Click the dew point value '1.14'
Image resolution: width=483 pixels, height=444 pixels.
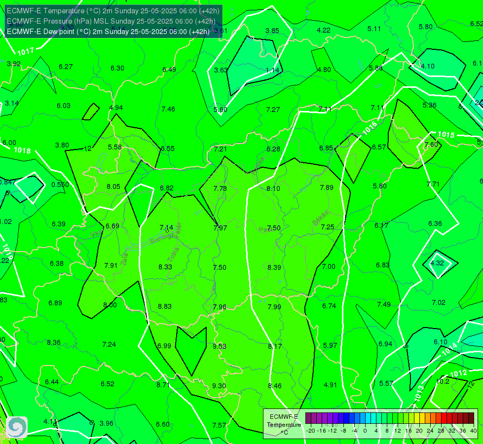coord(273,70)
